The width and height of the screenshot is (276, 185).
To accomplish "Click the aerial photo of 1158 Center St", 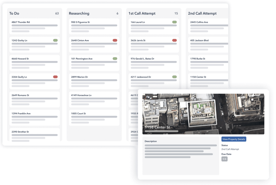I will (x=203, y=114).
